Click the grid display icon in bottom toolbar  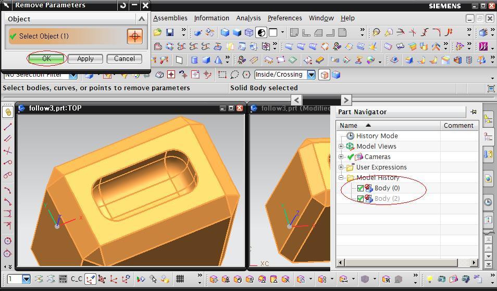coord(180,279)
